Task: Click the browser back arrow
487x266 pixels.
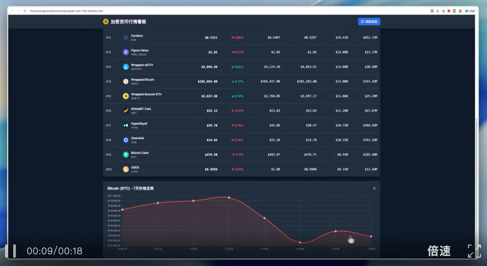Action: 12,11
